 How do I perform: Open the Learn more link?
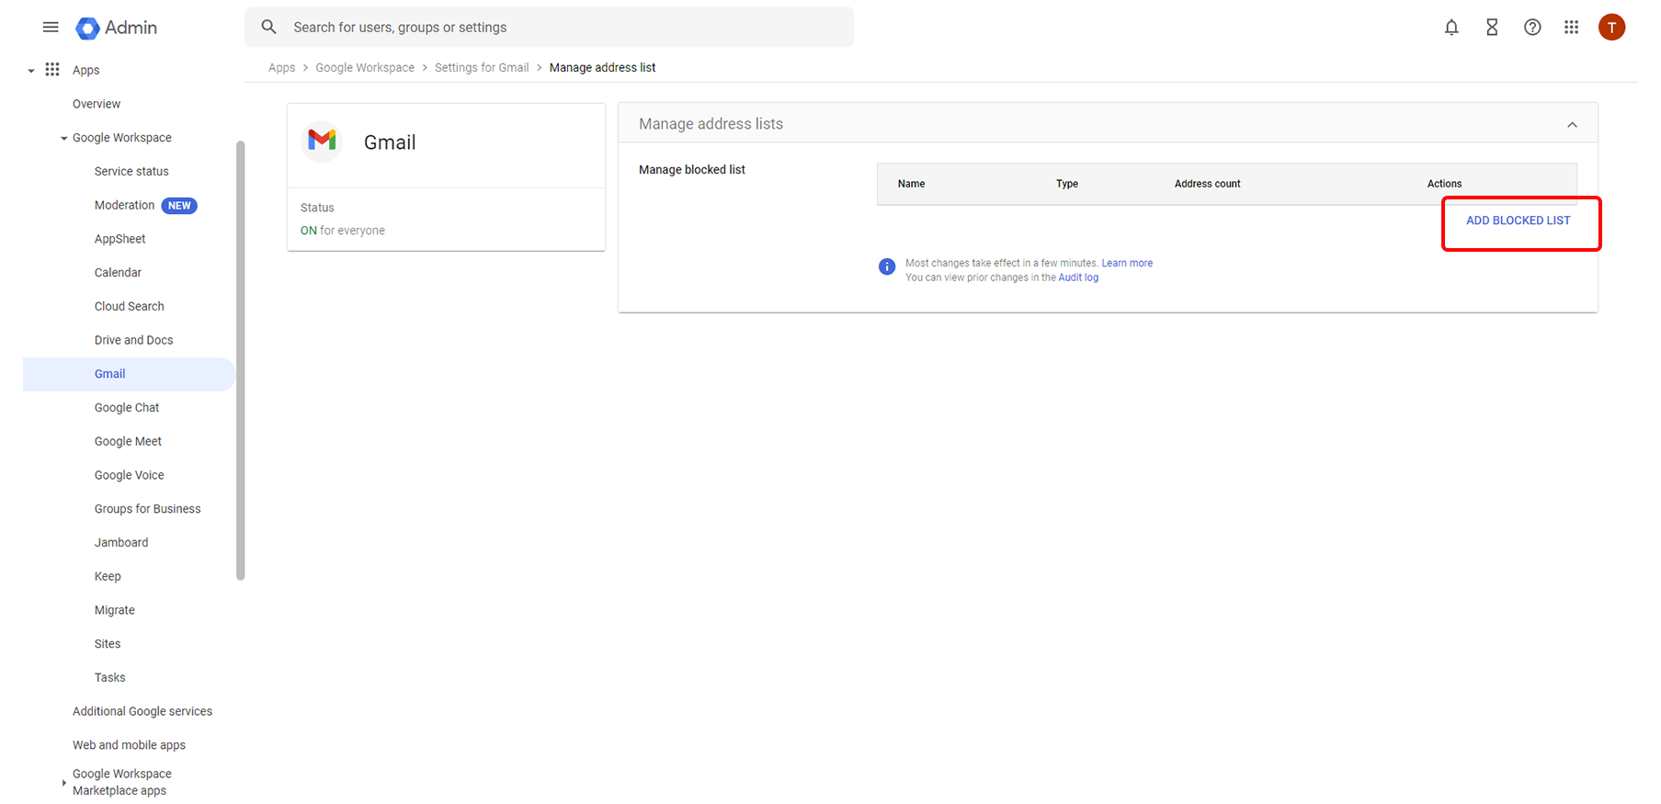point(1127,264)
